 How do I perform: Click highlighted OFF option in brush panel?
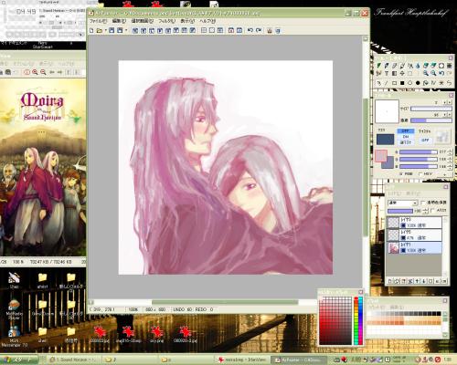405,130
